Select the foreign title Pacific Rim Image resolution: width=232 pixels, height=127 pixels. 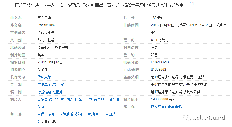click(x=46, y=25)
